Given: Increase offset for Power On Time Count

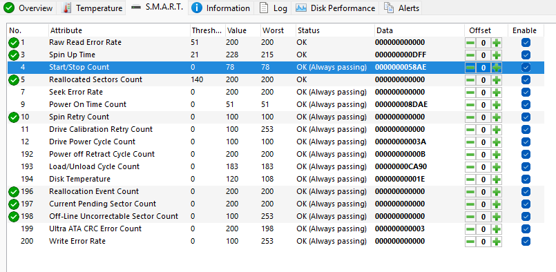Looking at the screenshot, I should point(497,105).
